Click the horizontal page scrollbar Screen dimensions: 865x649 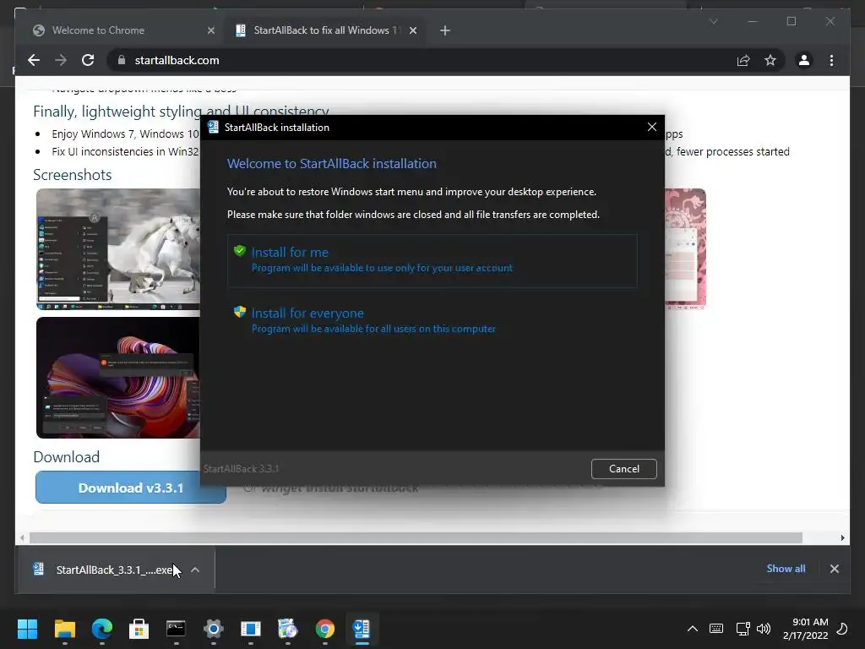416,537
